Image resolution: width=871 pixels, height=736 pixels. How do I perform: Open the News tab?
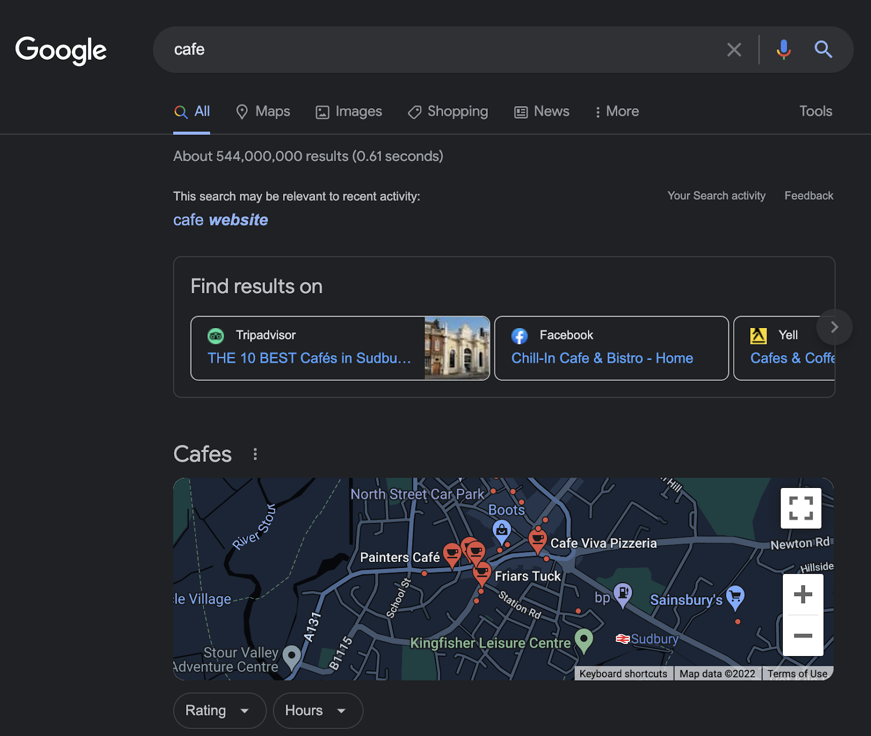point(542,112)
